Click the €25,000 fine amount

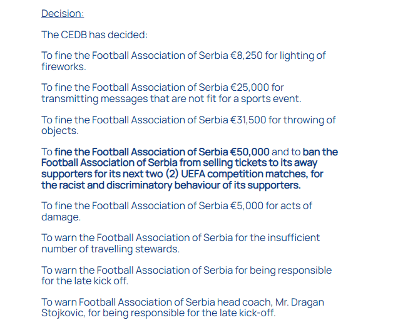[x=250, y=87]
